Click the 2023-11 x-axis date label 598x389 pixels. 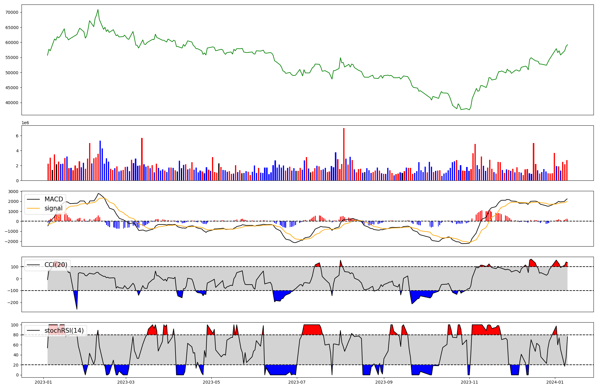(x=469, y=382)
